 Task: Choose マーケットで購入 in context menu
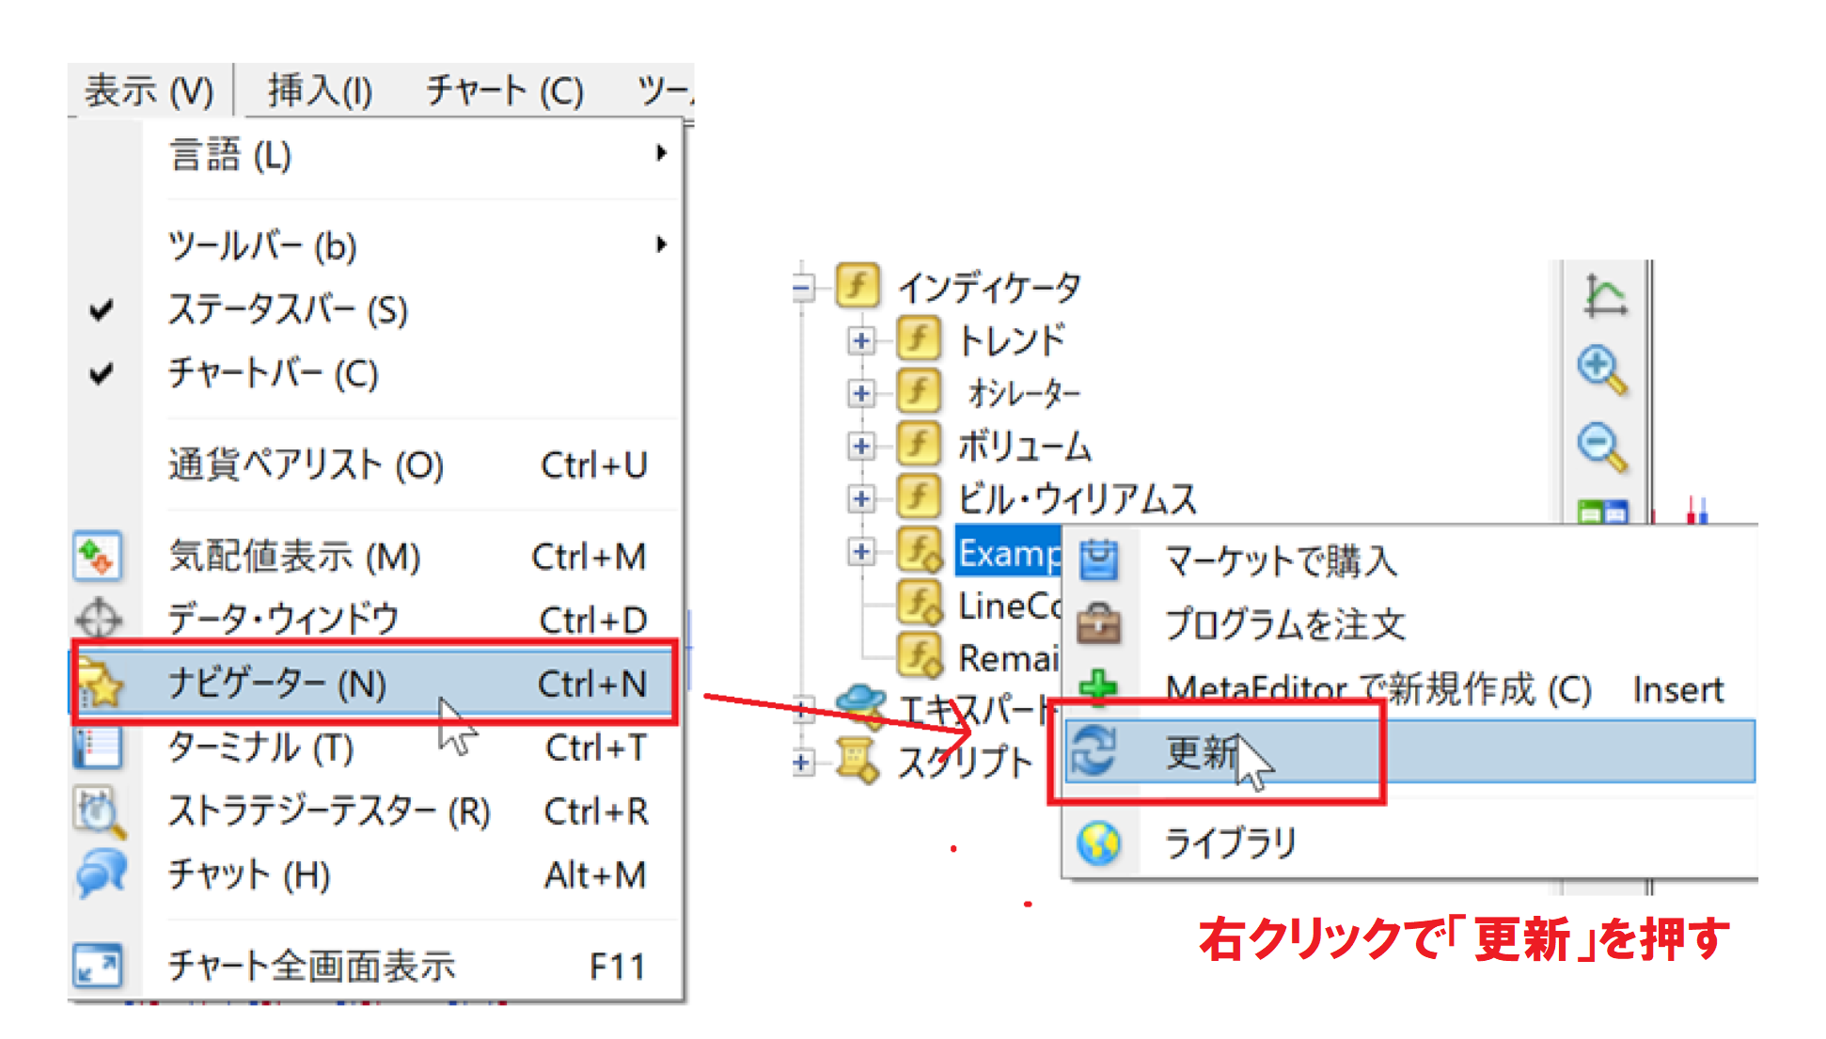tap(1281, 561)
